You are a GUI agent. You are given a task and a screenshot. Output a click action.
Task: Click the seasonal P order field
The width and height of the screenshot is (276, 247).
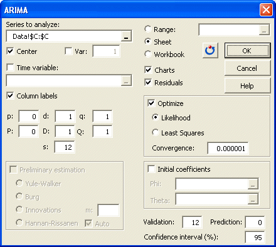(x=28, y=132)
